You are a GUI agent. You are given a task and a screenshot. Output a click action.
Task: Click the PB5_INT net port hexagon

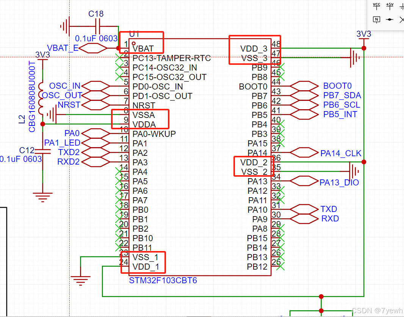point(304,115)
